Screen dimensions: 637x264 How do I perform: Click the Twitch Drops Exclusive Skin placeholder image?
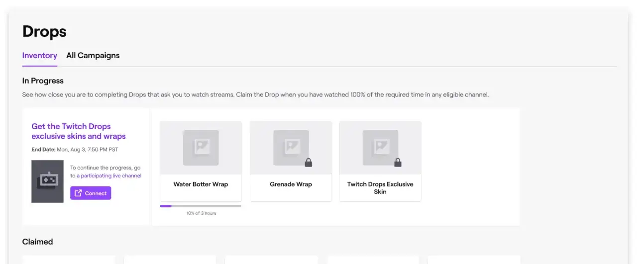(380, 148)
